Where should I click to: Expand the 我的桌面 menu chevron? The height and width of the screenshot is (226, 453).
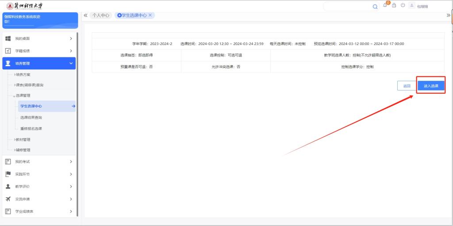[71, 38]
